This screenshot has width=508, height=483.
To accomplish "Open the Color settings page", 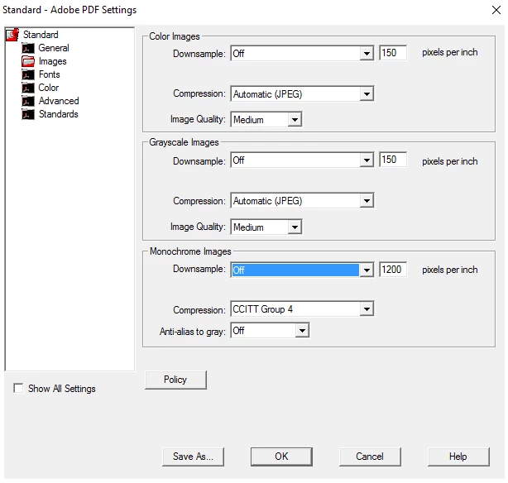I will point(49,88).
